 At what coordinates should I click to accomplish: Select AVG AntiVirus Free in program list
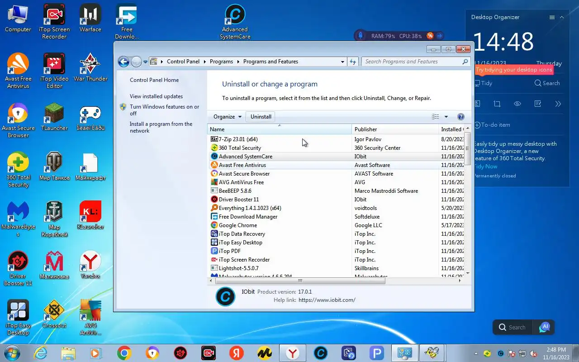click(337, 182)
